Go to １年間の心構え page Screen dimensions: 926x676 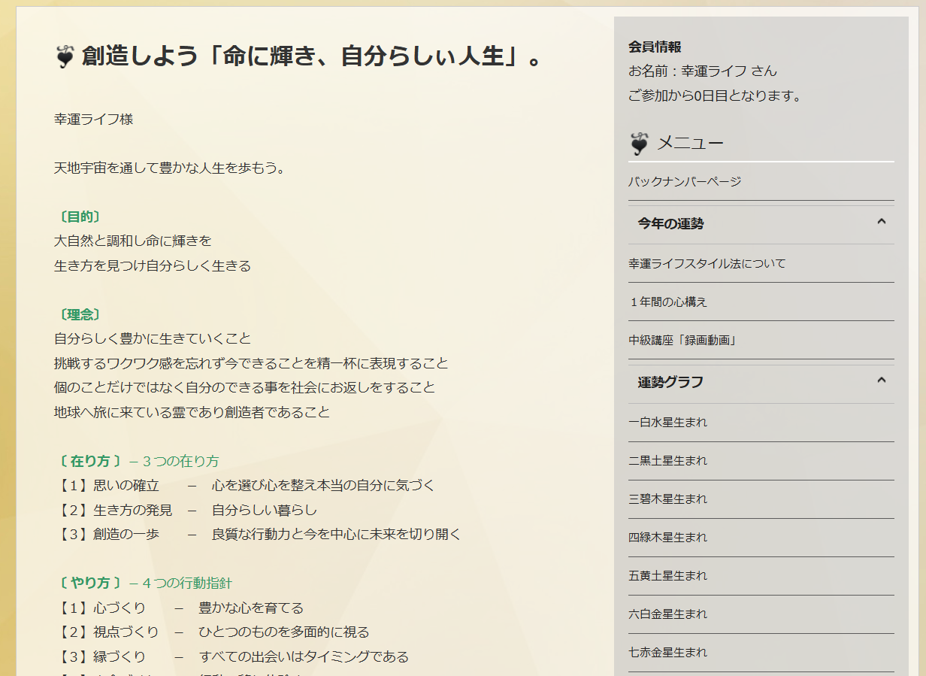click(x=667, y=302)
